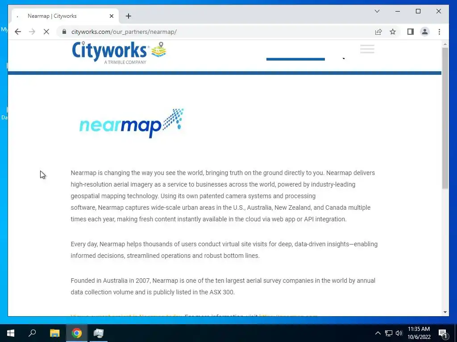The height and width of the screenshot is (342, 457).
Task: Open the second running app in taskbar
Action: [99, 333]
